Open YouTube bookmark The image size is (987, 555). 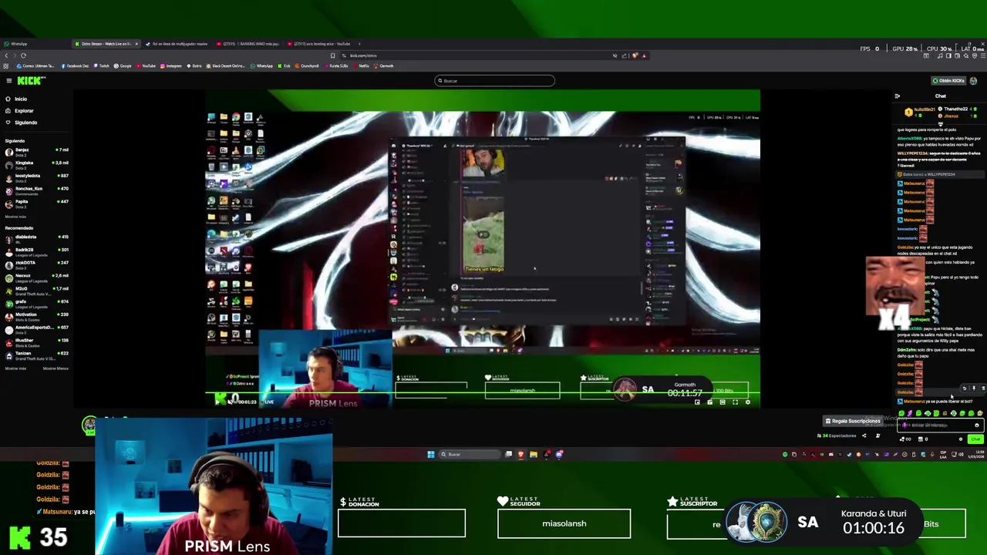(x=147, y=66)
